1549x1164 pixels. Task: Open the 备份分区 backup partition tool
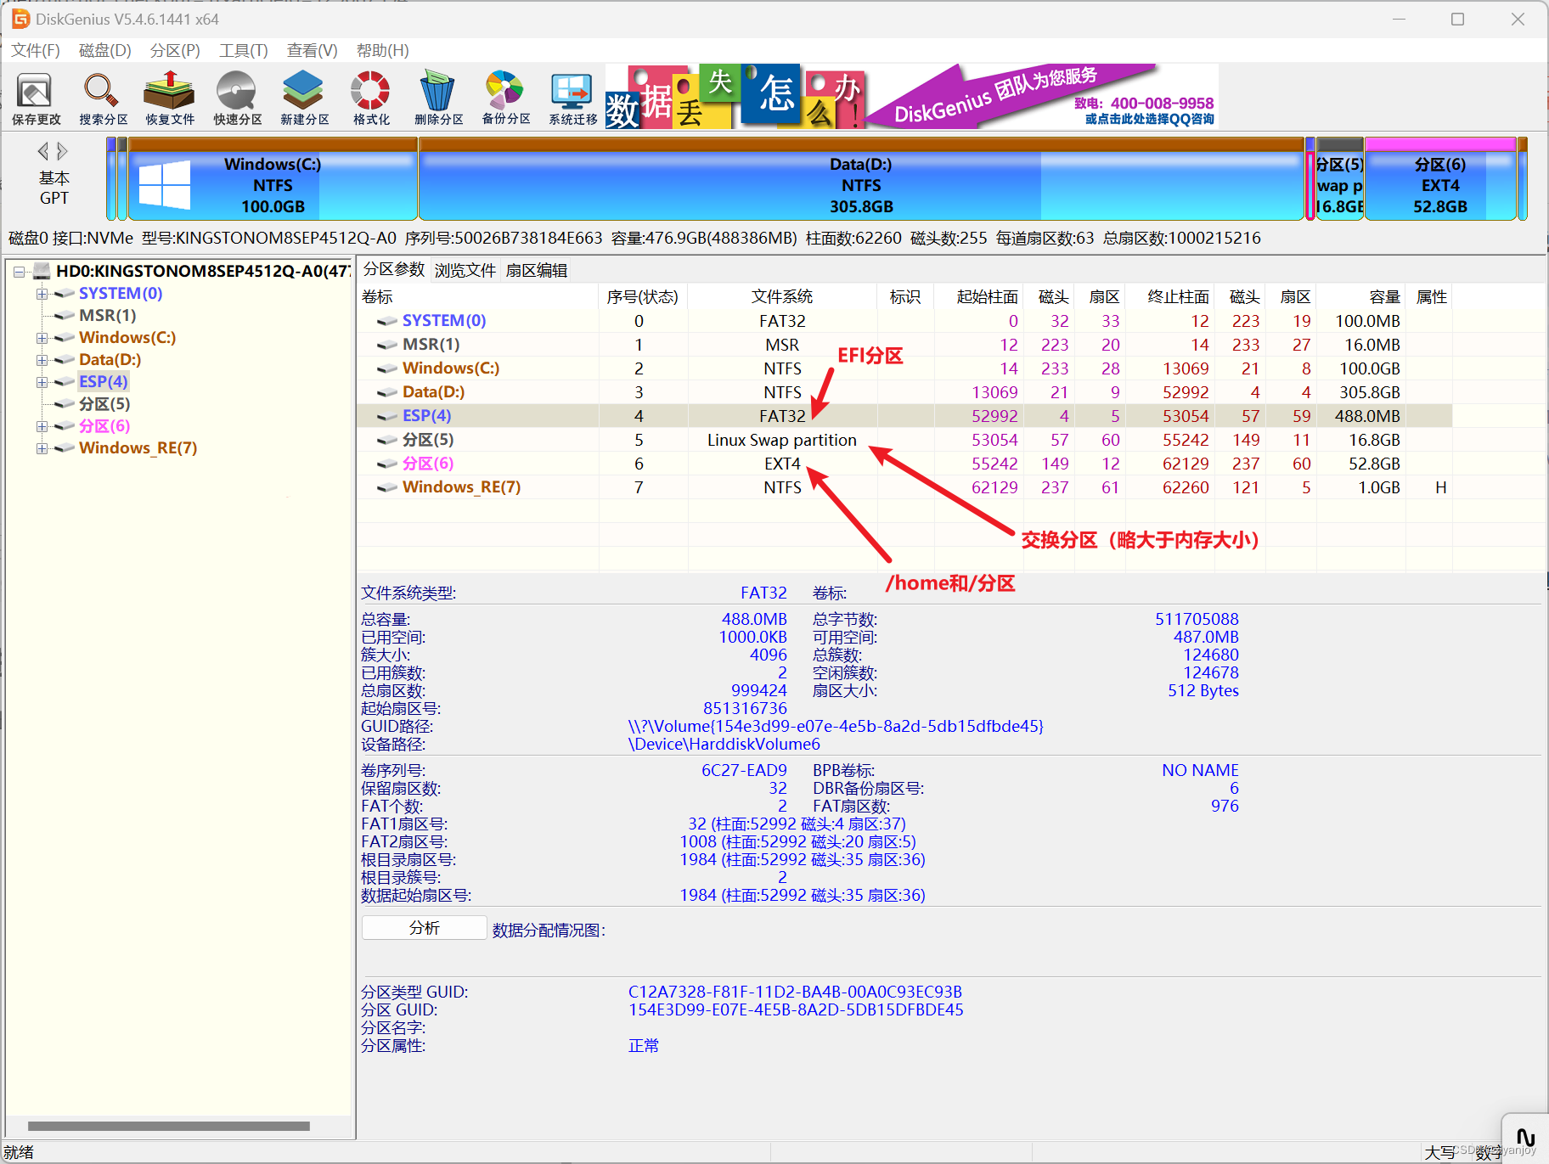(x=506, y=98)
